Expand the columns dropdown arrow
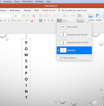Viewport: 104px width, 106px height. (75, 16)
